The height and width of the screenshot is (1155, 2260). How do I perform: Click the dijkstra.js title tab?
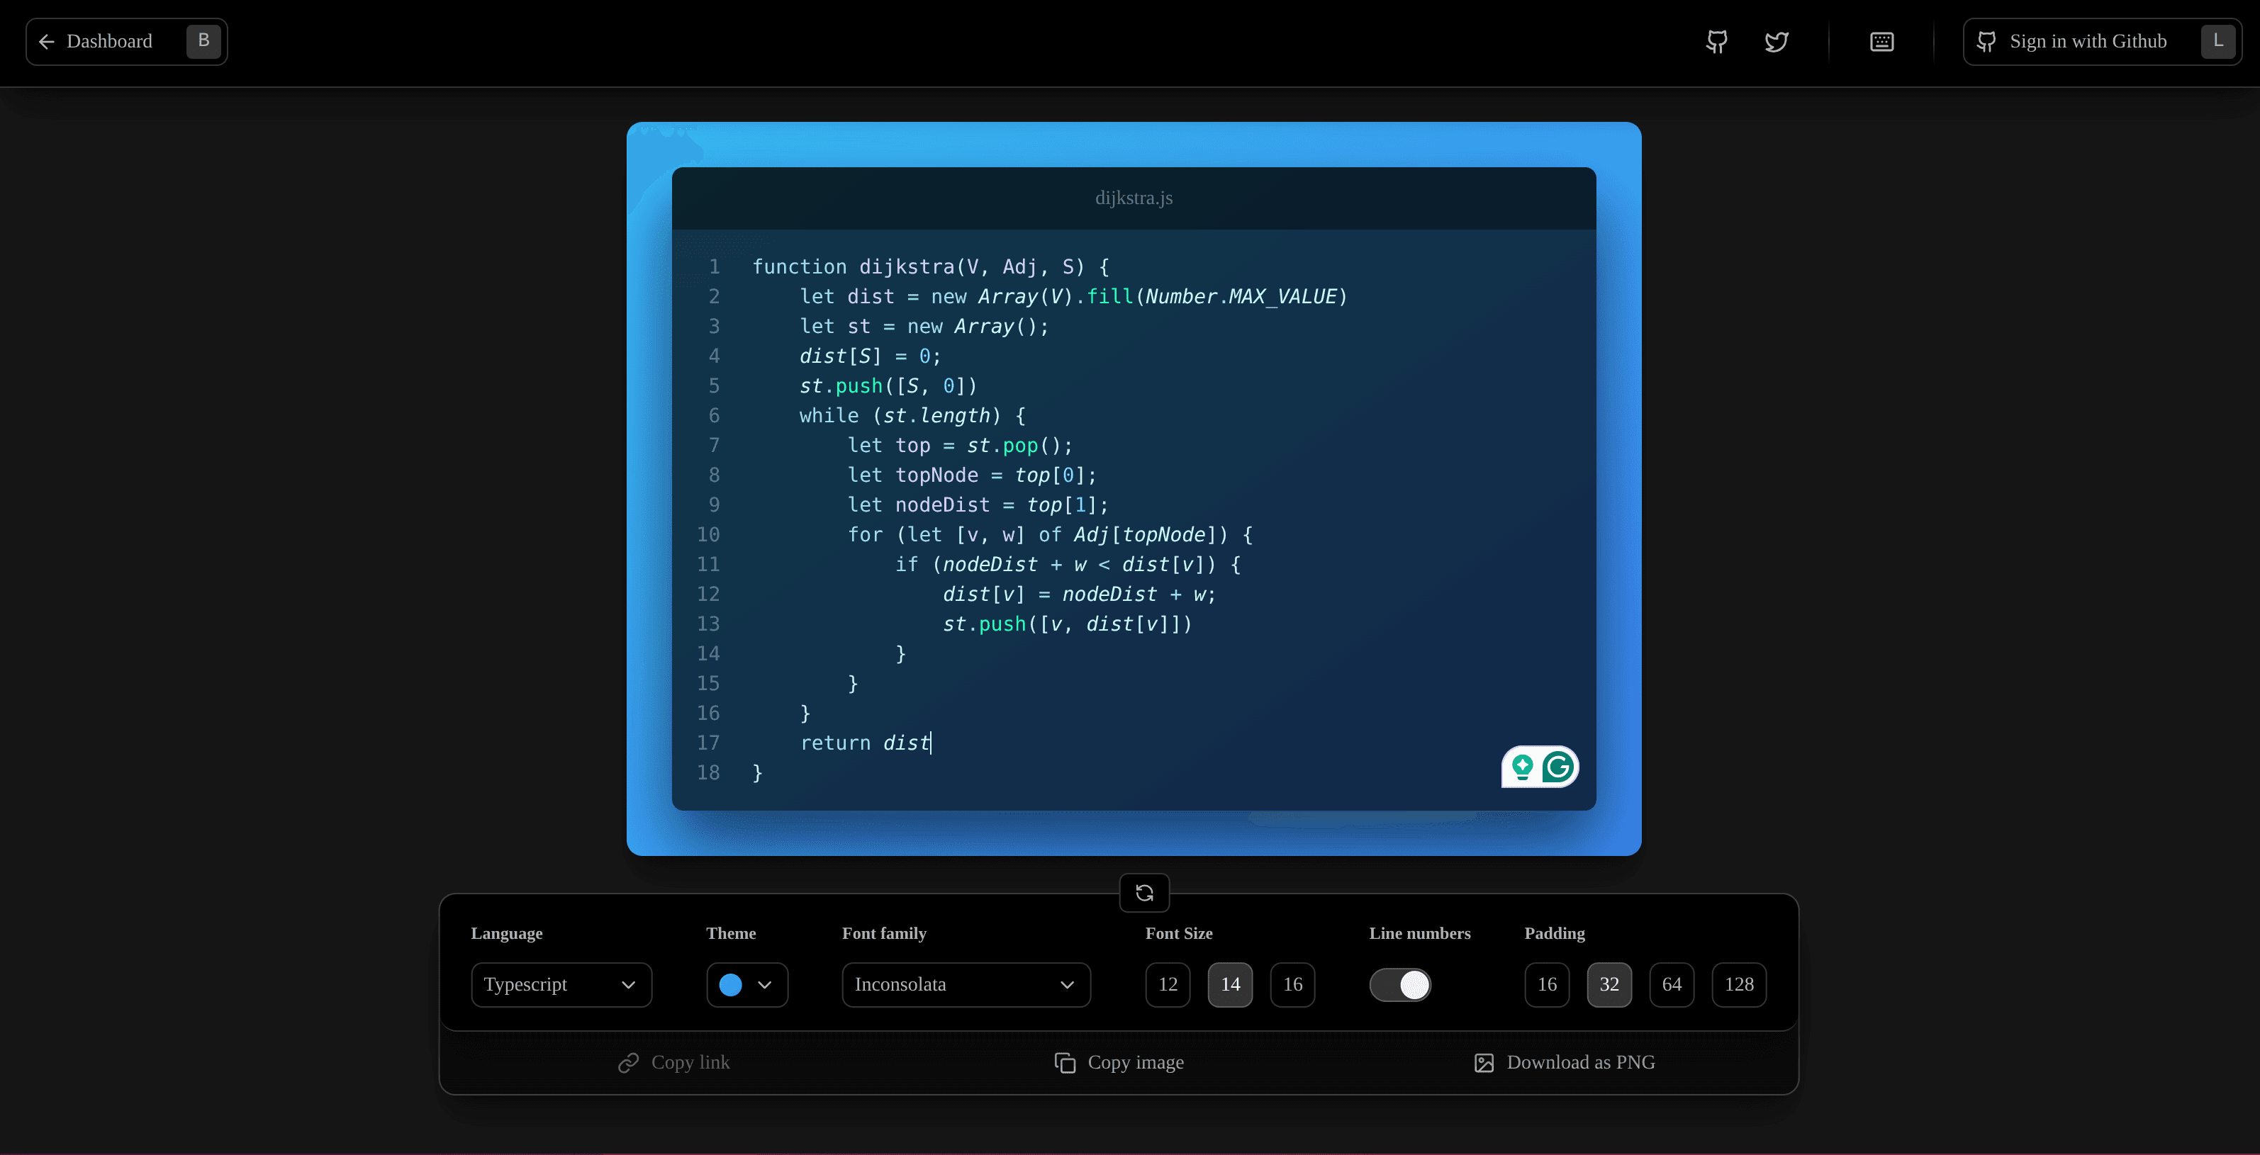click(x=1134, y=198)
